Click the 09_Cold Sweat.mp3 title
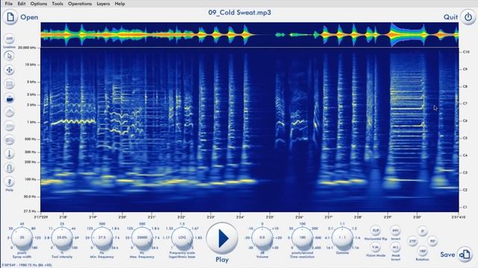The image size is (478, 268). [x=240, y=13]
